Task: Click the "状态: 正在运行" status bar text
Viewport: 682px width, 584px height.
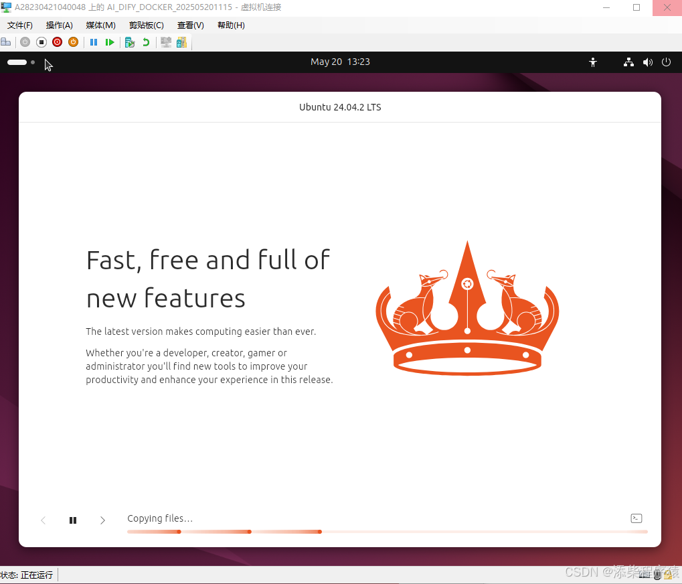Action: tap(27, 575)
